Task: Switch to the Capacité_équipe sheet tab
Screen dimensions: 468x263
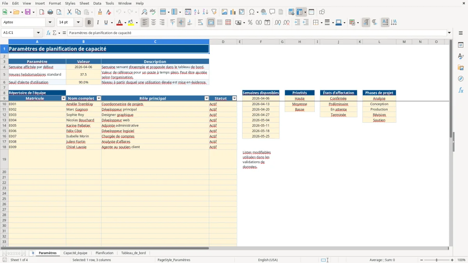Action: (75, 253)
